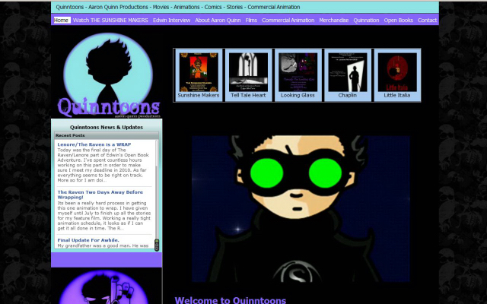Click the Sunshine Makers poster thumbnail
This screenshot has height=304, width=487.
click(x=199, y=72)
